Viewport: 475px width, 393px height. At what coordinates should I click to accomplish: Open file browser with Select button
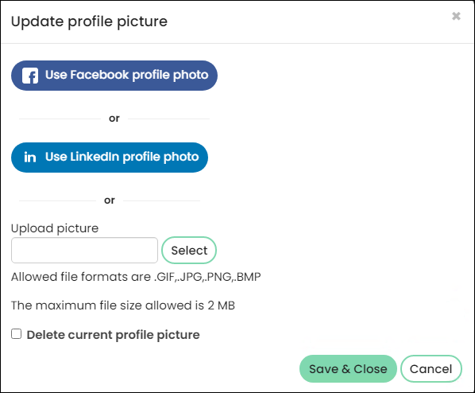(189, 250)
